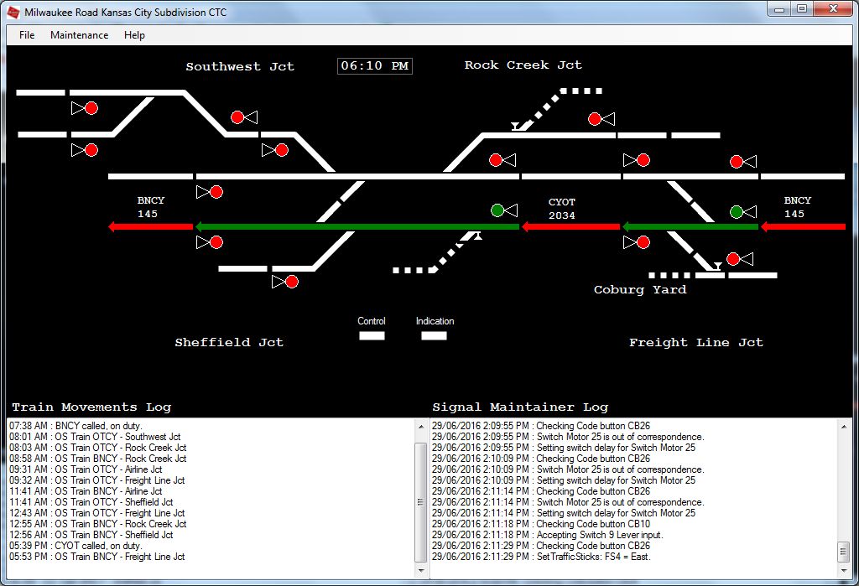Viewport: 859px width, 586px height.
Task: Click the Signal Maintainer Log scrollbar thumb
Action: (x=844, y=552)
